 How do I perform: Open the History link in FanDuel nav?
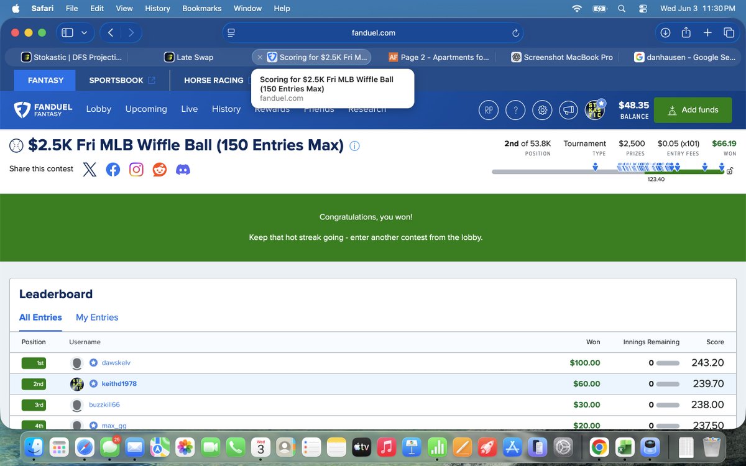coord(226,109)
